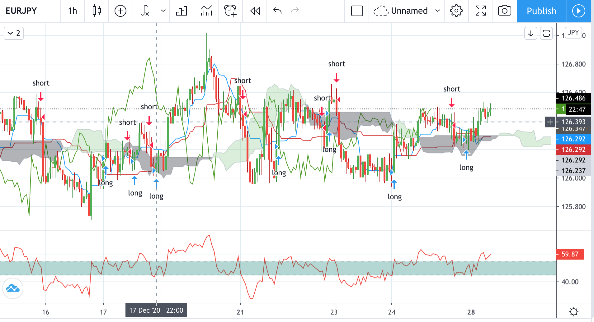Click the date label 16
Viewport: 594px width, 322px height.
(x=46, y=312)
